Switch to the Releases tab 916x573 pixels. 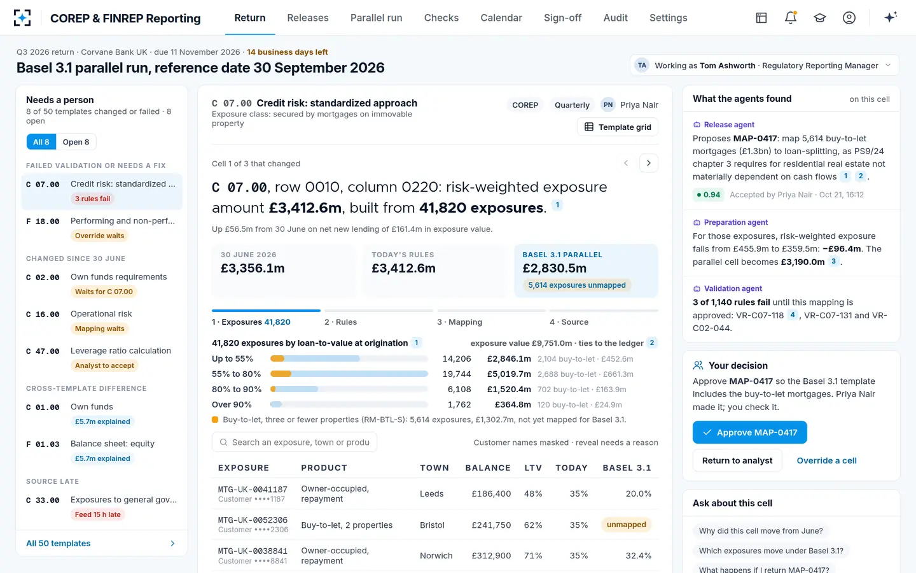pyautogui.click(x=308, y=18)
